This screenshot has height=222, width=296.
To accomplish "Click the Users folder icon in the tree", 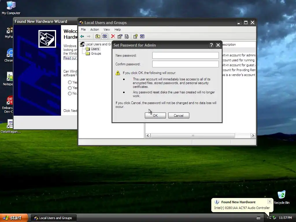I will coord(88,49).
